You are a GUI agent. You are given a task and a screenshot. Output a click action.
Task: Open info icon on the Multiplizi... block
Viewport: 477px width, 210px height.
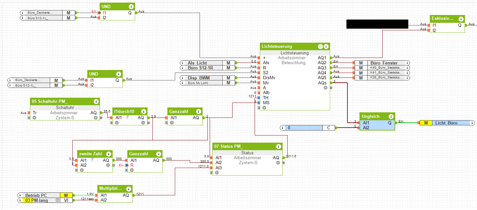tap(128, 189)
